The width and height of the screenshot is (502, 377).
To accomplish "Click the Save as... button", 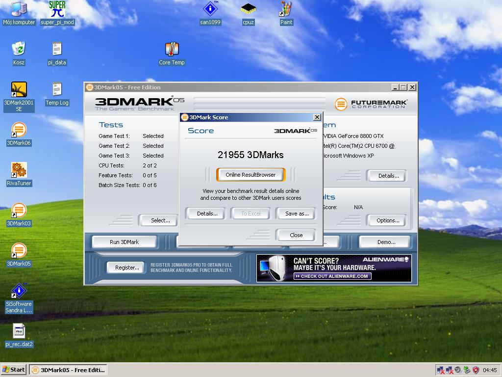I will (x=297, y=214).
